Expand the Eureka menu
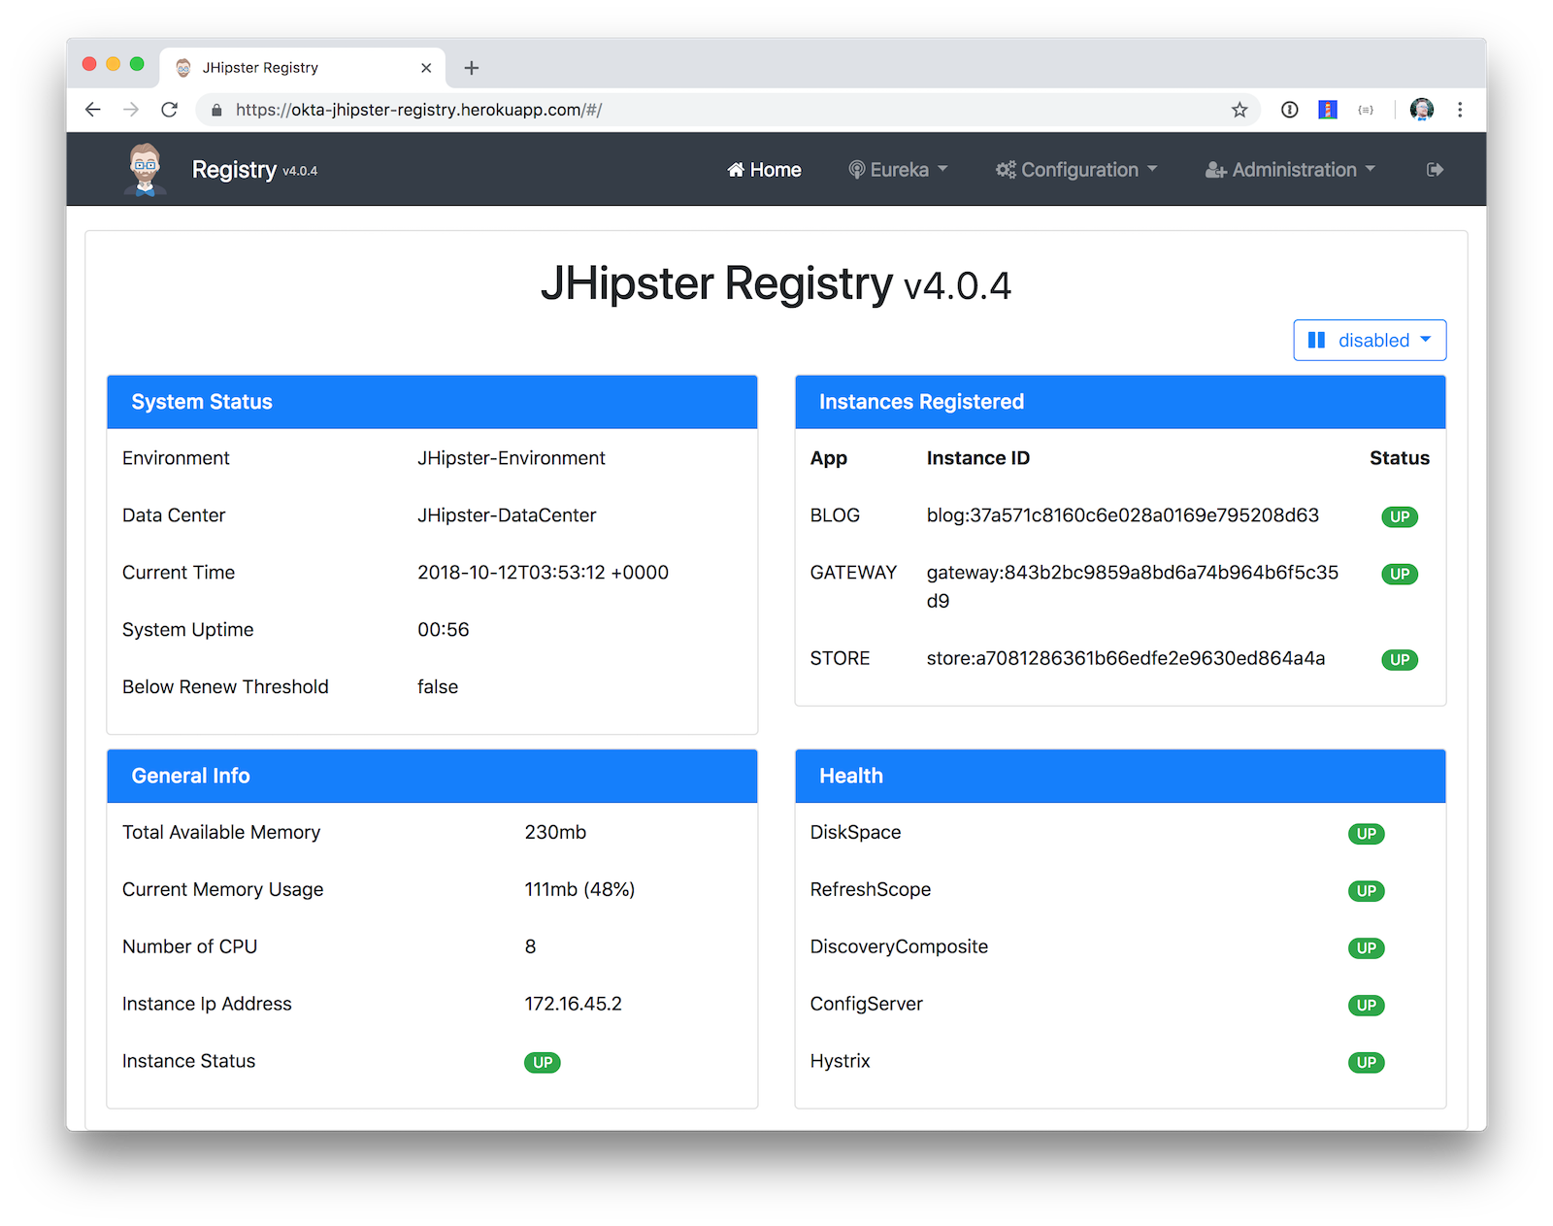1553x1226 pixels. coord(898,170)
